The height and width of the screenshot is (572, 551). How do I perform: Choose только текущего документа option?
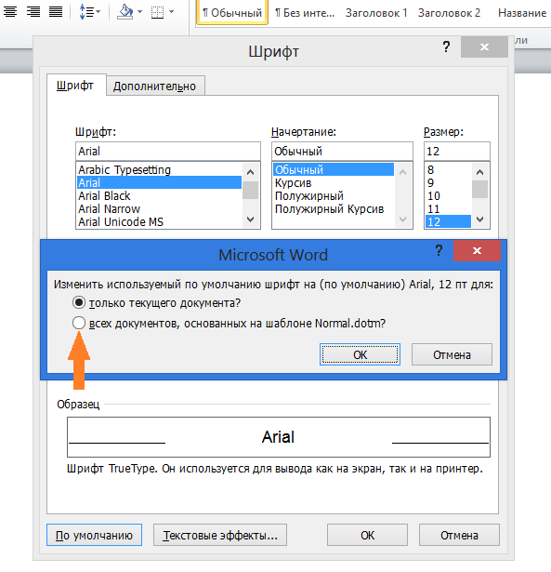pos(157,303)
